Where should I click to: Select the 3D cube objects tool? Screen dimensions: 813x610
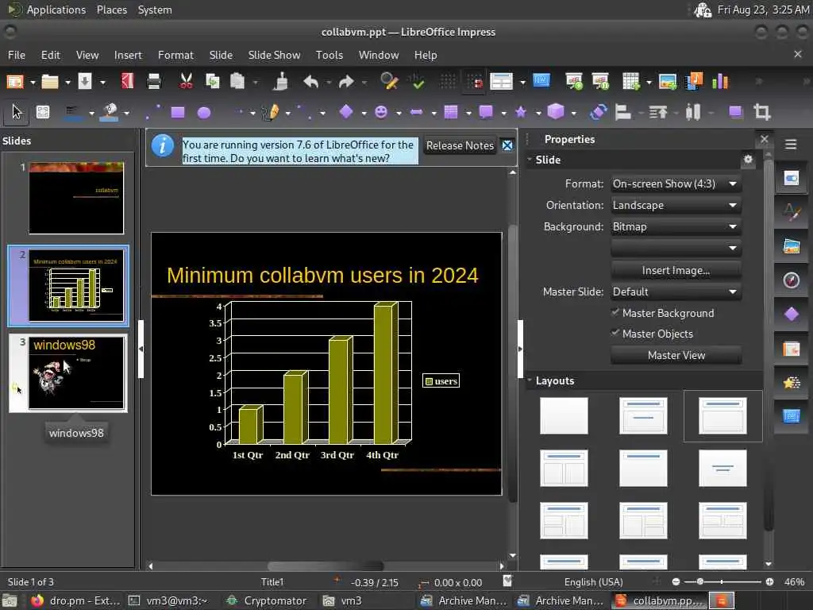[x=555, y=111]
